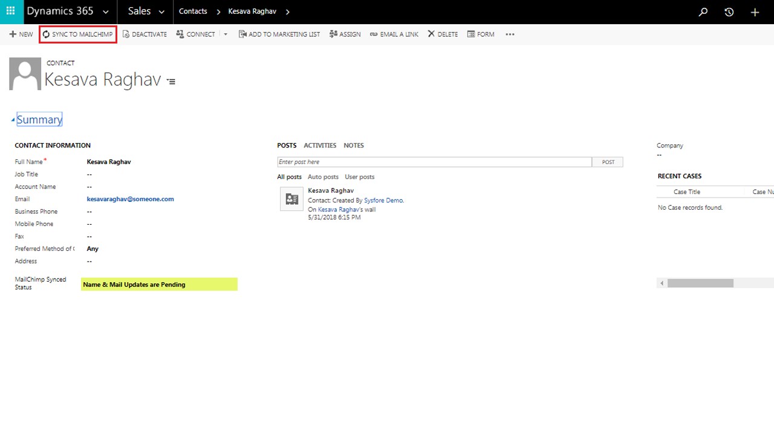Click RECENT CASES heading
The width and height of the screenshot is (774, 435).
tap(680, 176)
